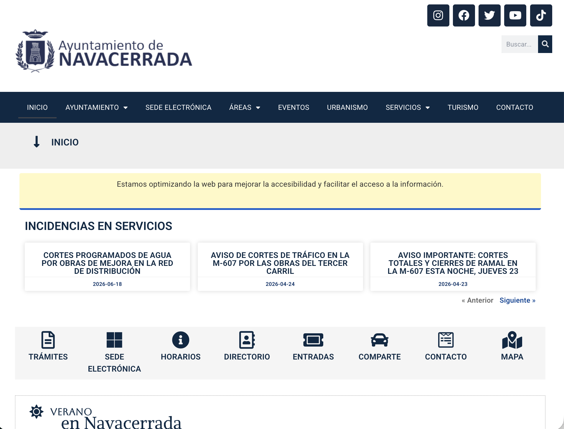Open Mapa location map icon
Viewport: 564px width, 429px height.
click(x=512, y=340)
